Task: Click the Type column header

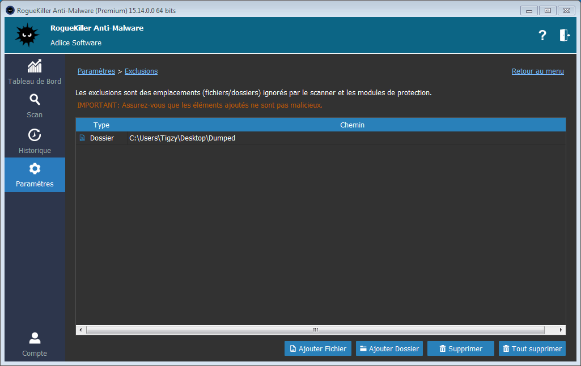Action: pyautogui.click(x=101, y=125)
